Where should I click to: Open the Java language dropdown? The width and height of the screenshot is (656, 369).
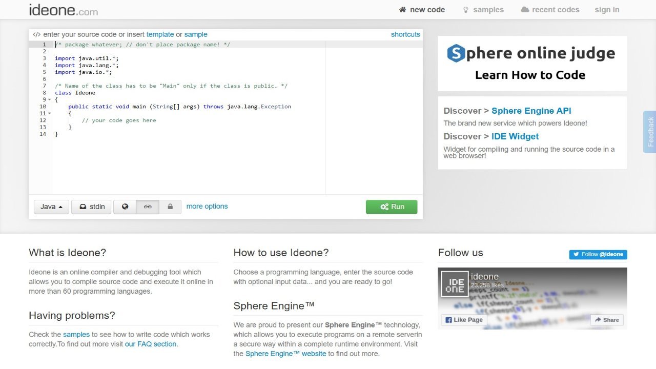click(x=51, y=207)
